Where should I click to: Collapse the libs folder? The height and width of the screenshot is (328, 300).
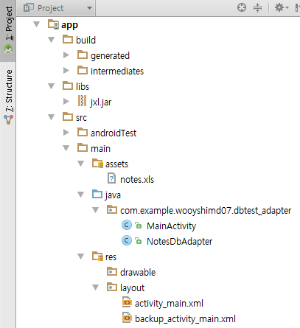tap(52, 86)
